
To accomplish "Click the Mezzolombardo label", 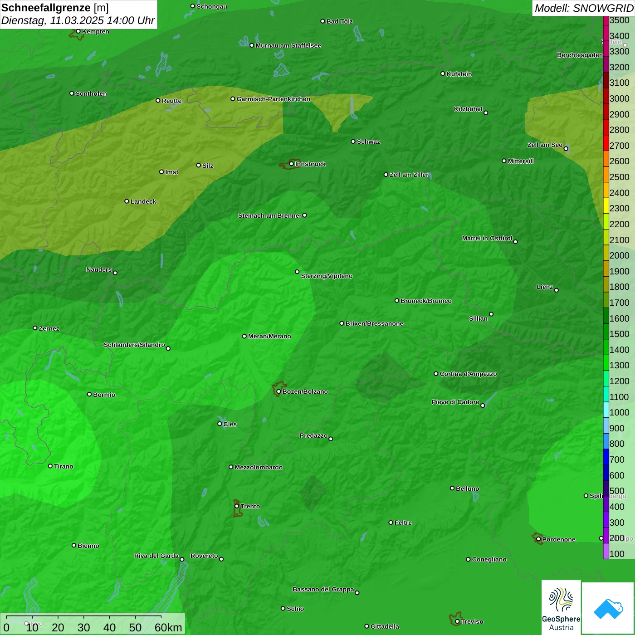I will pos(259,467).
